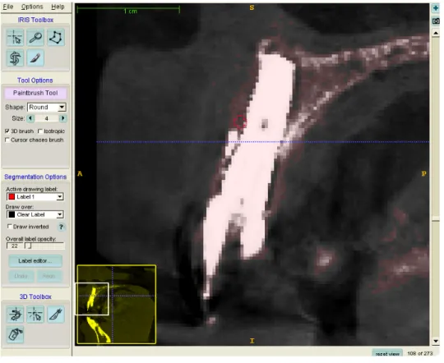Open the Active drawing label dropdown

[35, 197]
